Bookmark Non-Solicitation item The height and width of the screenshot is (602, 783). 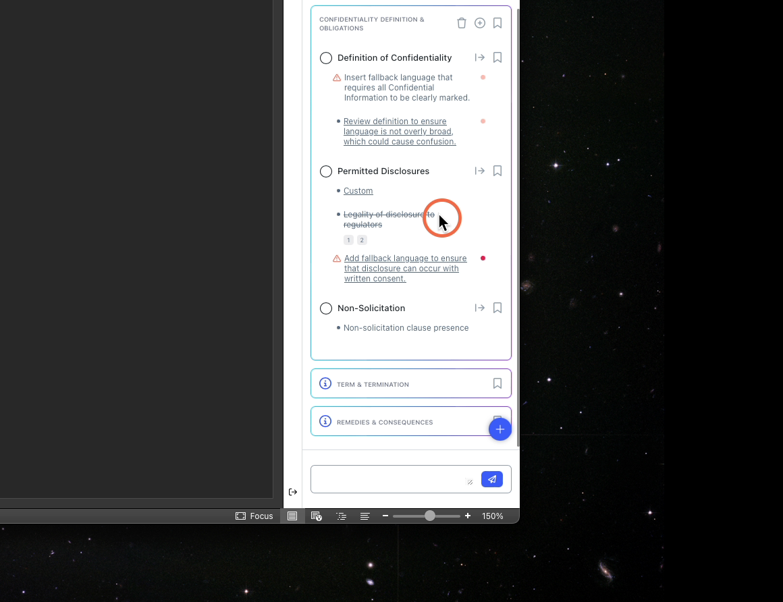pyautogui.click(x=497, y=308)
